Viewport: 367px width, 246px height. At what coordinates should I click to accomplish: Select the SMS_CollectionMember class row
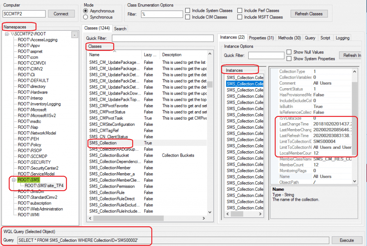[x=147, y=168]
